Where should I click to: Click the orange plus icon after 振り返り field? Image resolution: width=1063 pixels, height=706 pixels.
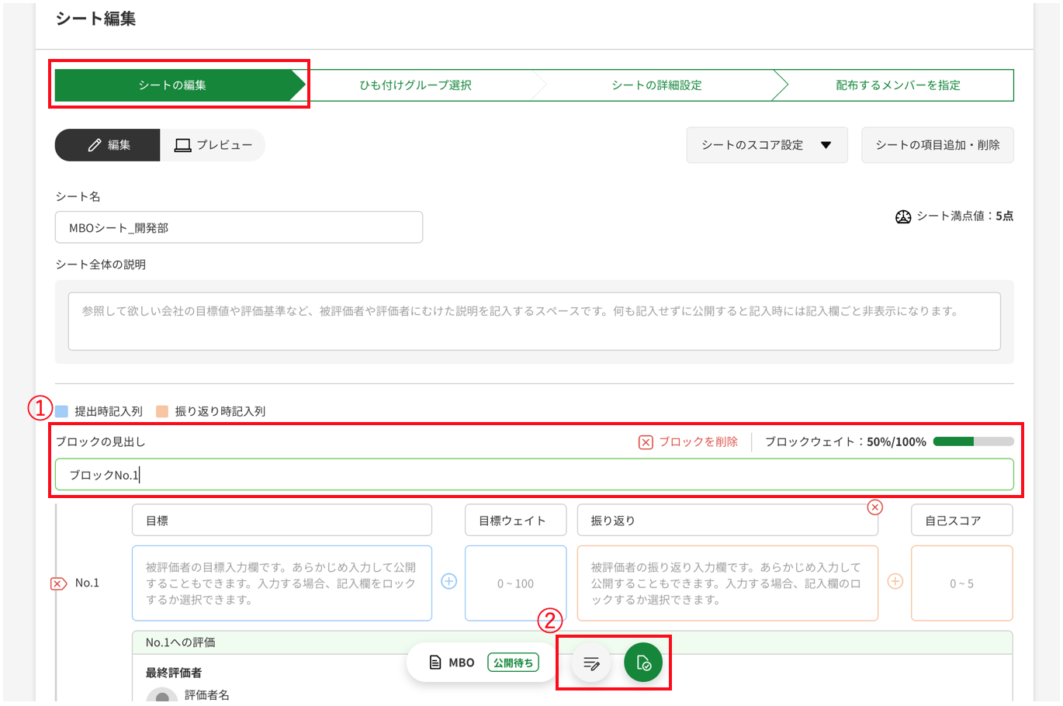coord(895,582)
